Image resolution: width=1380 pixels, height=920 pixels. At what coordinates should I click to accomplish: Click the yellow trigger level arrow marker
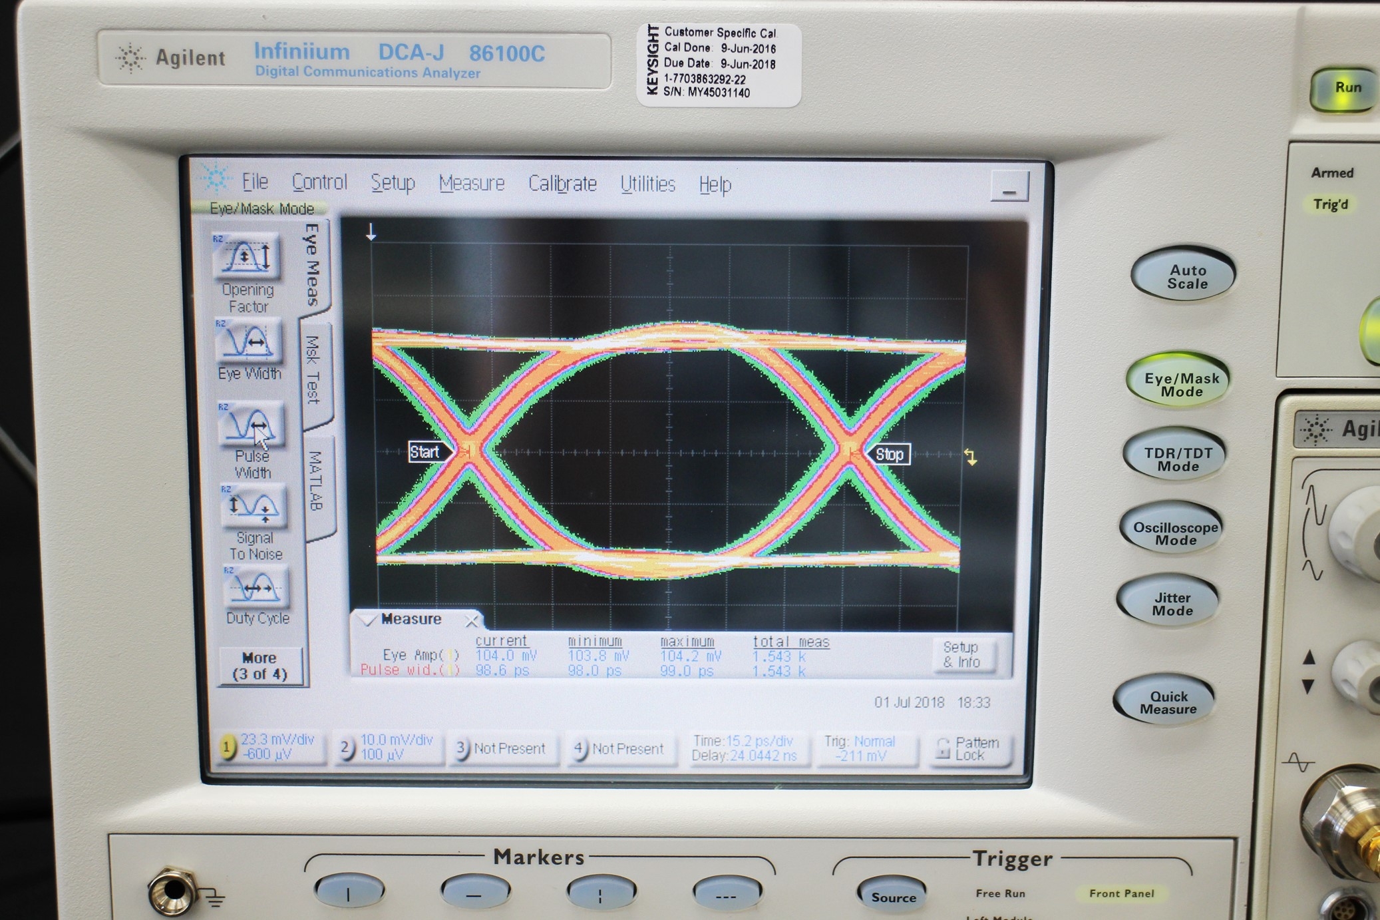[971, 457]
